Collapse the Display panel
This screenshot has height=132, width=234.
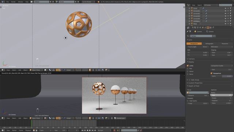pyautogui.click(x=191, y=62)
